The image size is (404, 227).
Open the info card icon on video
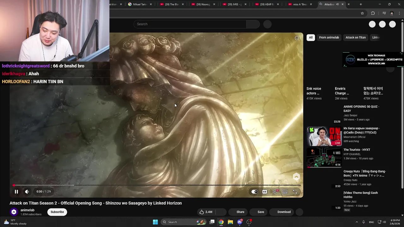point(297,38)
